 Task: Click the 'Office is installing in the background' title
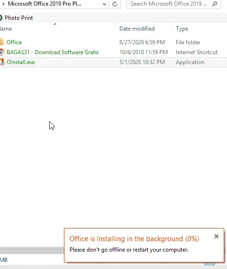pyautogui.click(x=134, y=239)
